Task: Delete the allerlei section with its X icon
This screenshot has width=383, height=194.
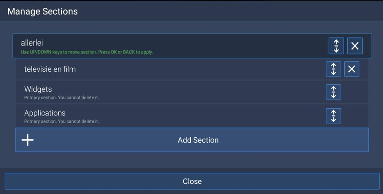Action: tap(354, 46)
